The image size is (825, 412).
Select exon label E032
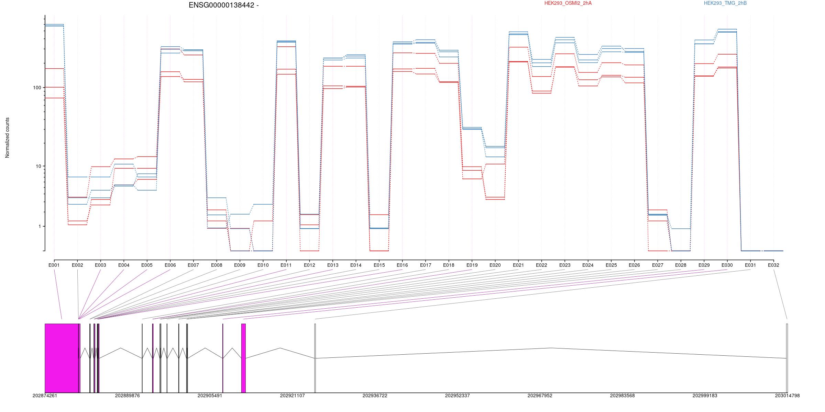coord(773,265)
